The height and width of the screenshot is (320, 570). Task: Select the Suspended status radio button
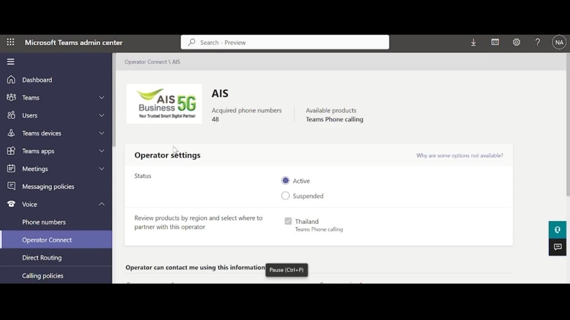[x=285, y=196]
